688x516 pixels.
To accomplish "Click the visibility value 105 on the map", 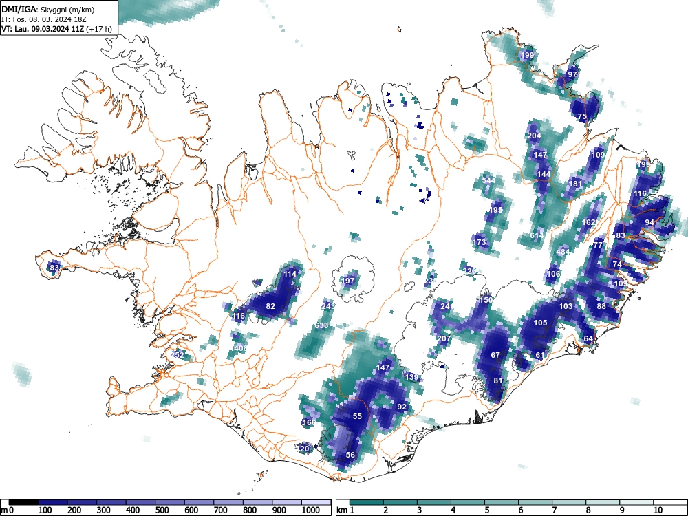I will click(x=540, y=323).
